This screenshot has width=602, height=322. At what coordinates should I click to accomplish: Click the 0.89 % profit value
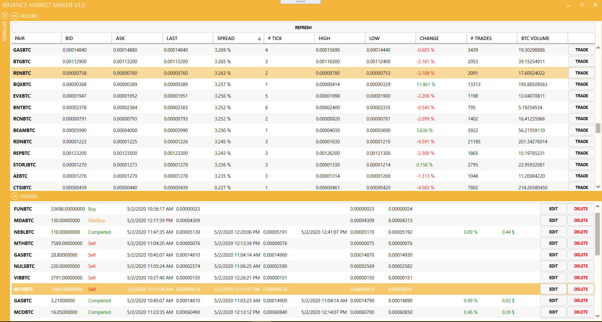click(471, 232)
